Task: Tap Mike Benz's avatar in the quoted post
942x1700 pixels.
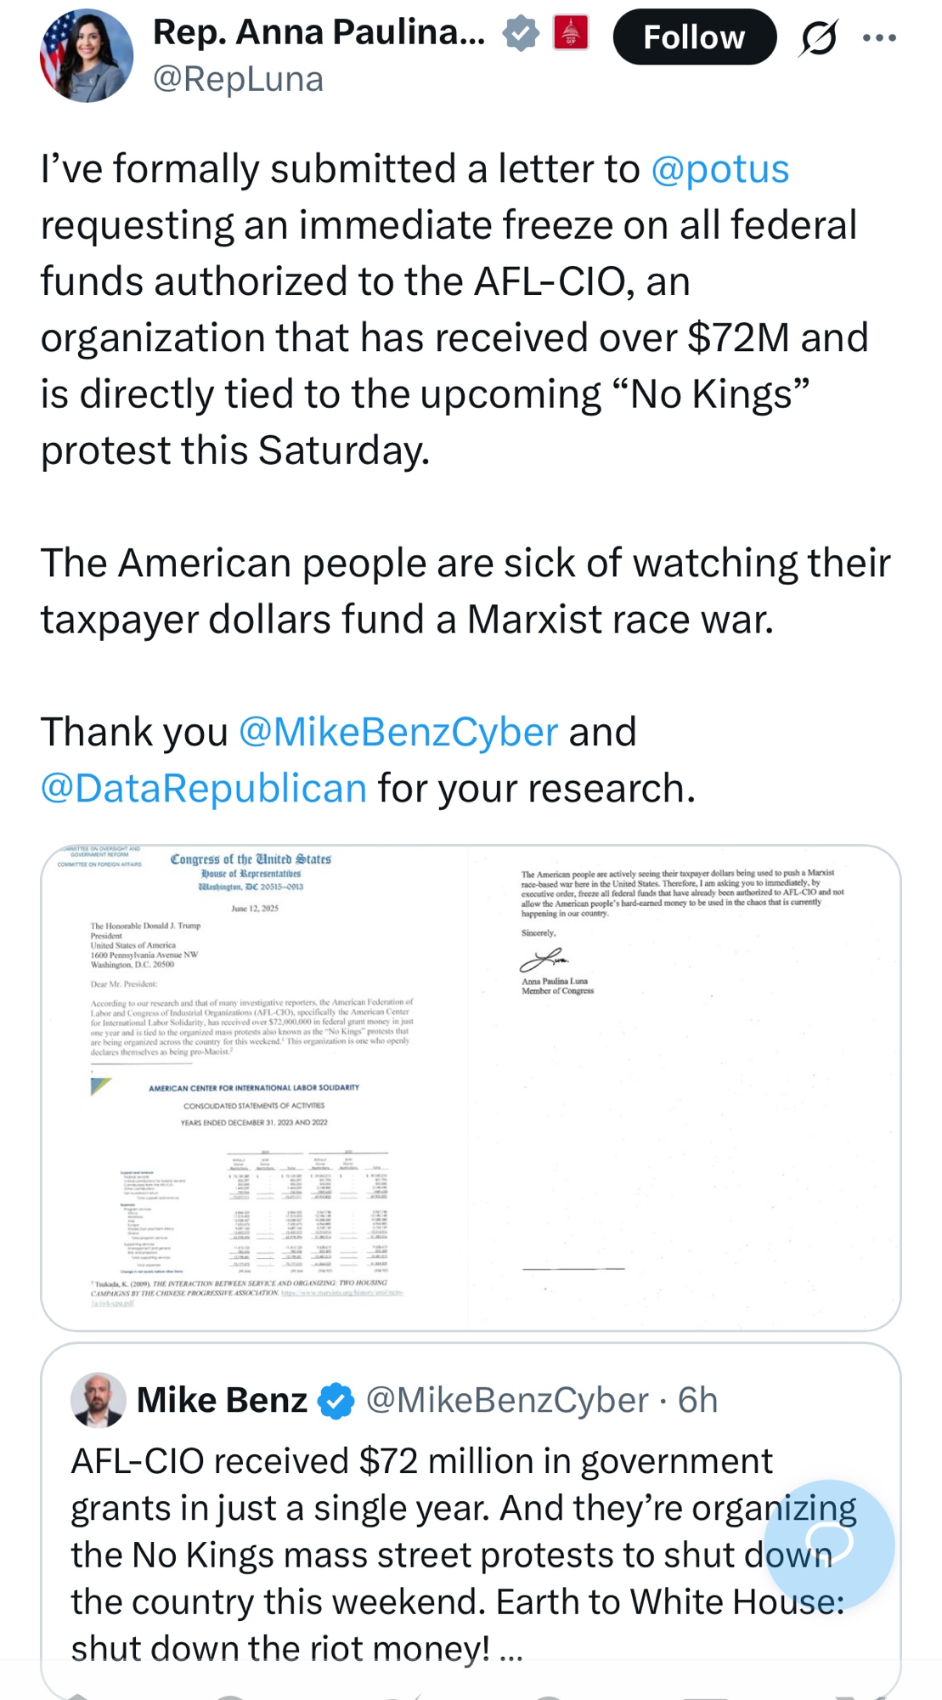Action: click(x=99, y=1400)
